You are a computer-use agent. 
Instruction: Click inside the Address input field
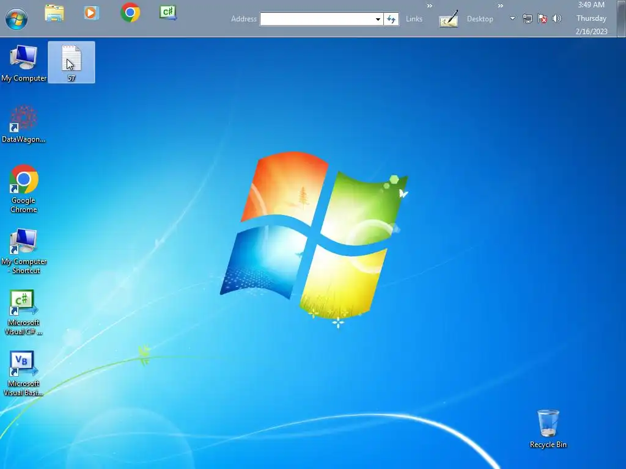point(317,19)
